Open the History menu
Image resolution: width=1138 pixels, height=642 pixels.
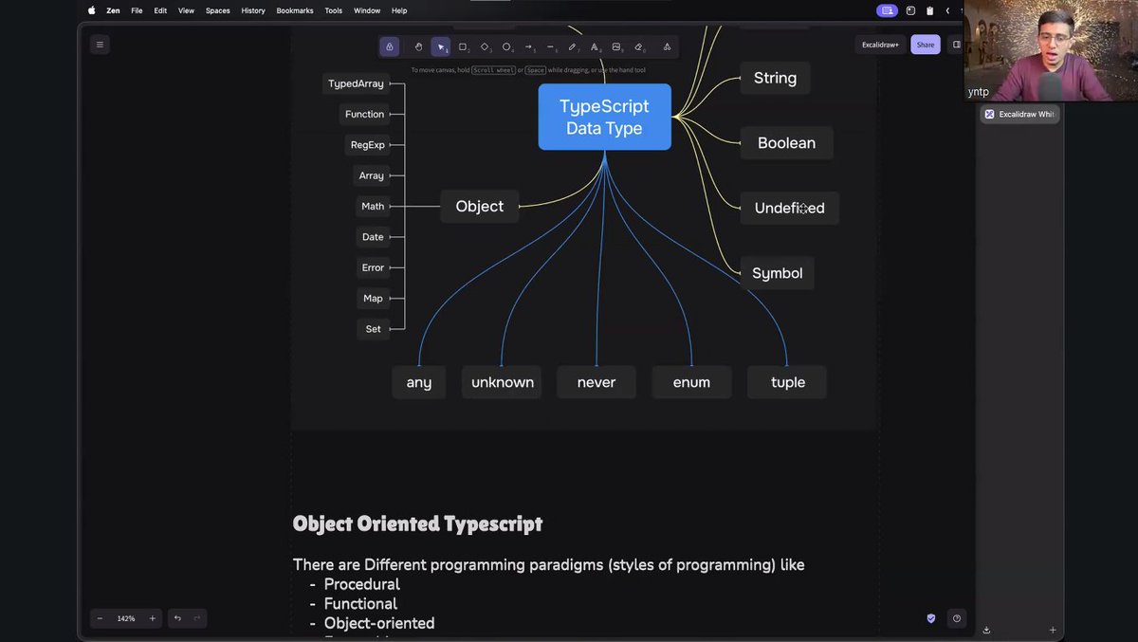[x=253, y=10]
